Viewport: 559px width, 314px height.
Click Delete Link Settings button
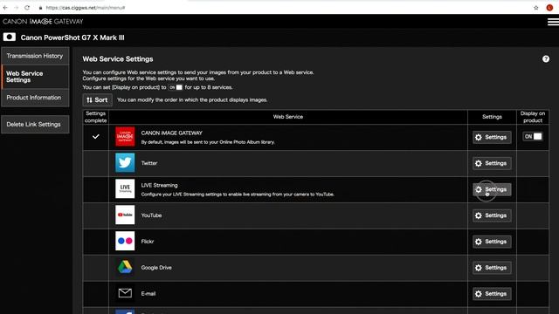(x=35, y=124)
